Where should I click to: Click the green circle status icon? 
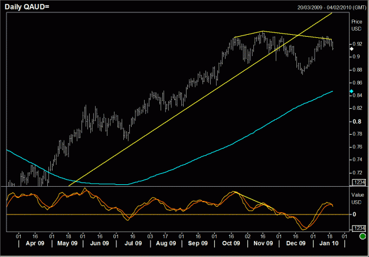(x=363, y=236)
